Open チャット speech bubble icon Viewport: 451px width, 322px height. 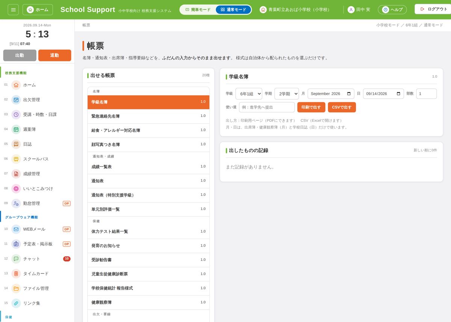pyautogui.click(x=16, y=259)
